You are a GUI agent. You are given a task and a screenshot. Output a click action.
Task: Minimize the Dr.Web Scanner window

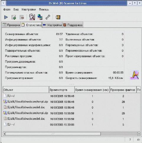pyautogui.click(x=130, y=3)
